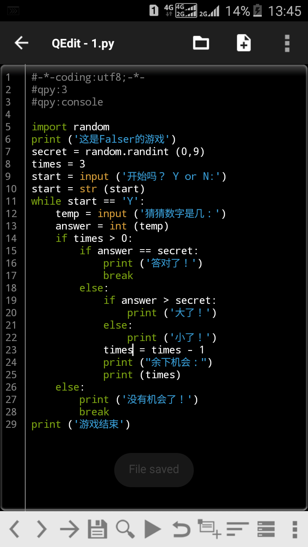The width and height of the screenshot is (308, 547).
Task: Run script with play button
Action: coord(153,529)
